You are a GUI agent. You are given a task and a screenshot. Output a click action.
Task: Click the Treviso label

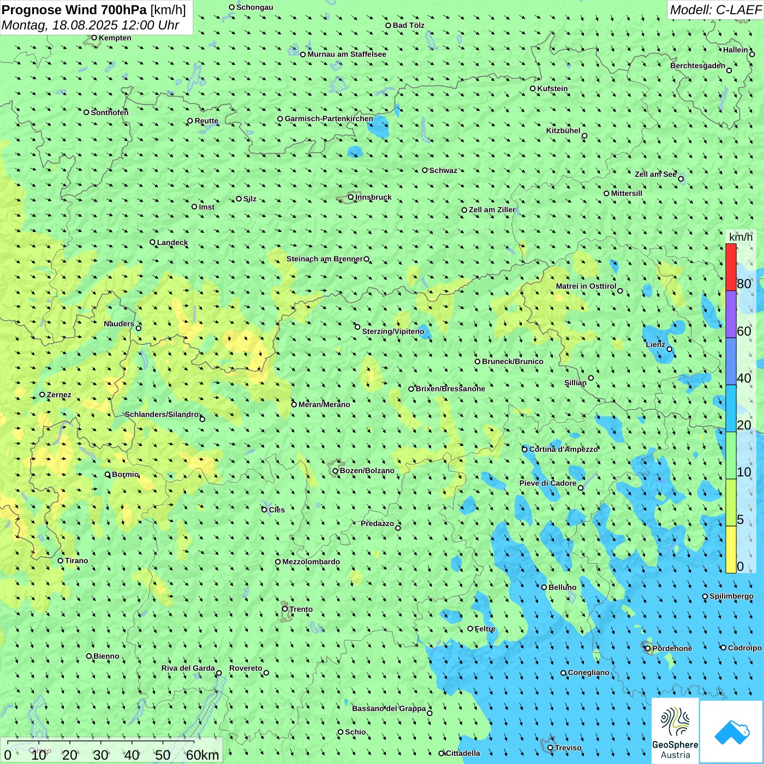pyautogui.click(x=568, y=748)
